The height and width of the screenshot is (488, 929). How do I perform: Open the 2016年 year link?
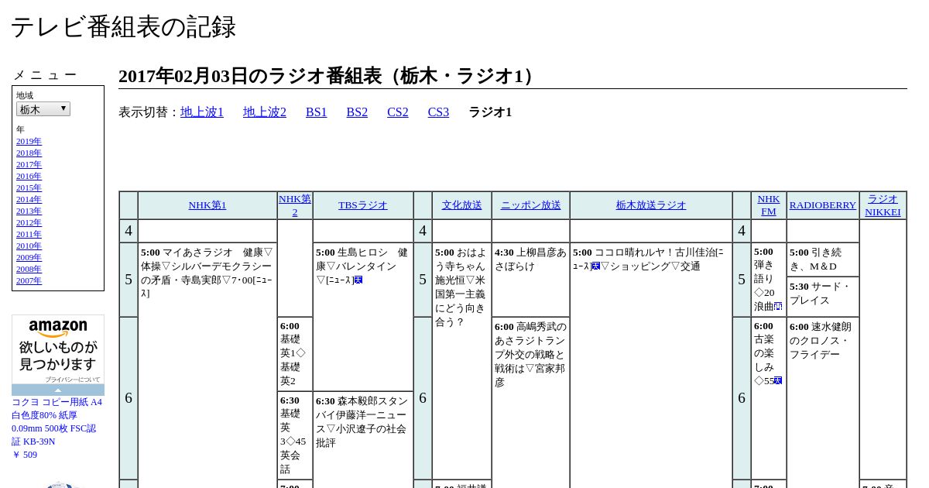pyautogui.click(x=29, y=176)
